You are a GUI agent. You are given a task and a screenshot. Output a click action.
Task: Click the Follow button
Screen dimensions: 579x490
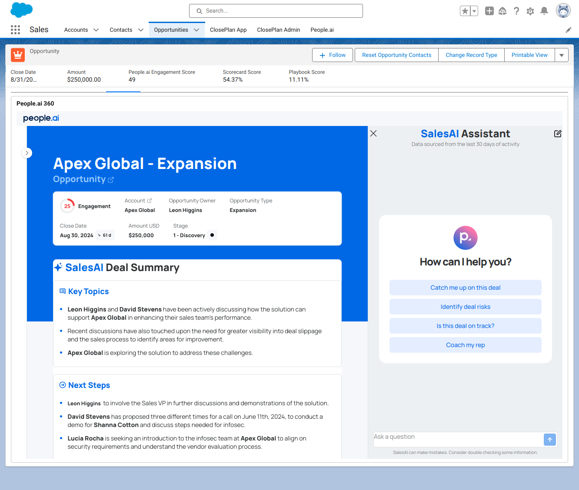(x=333, y=55)
